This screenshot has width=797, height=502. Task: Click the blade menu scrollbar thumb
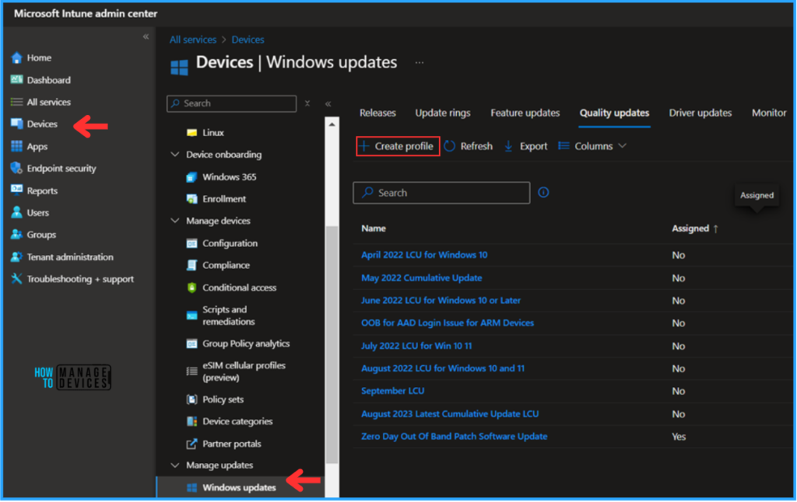332,345
